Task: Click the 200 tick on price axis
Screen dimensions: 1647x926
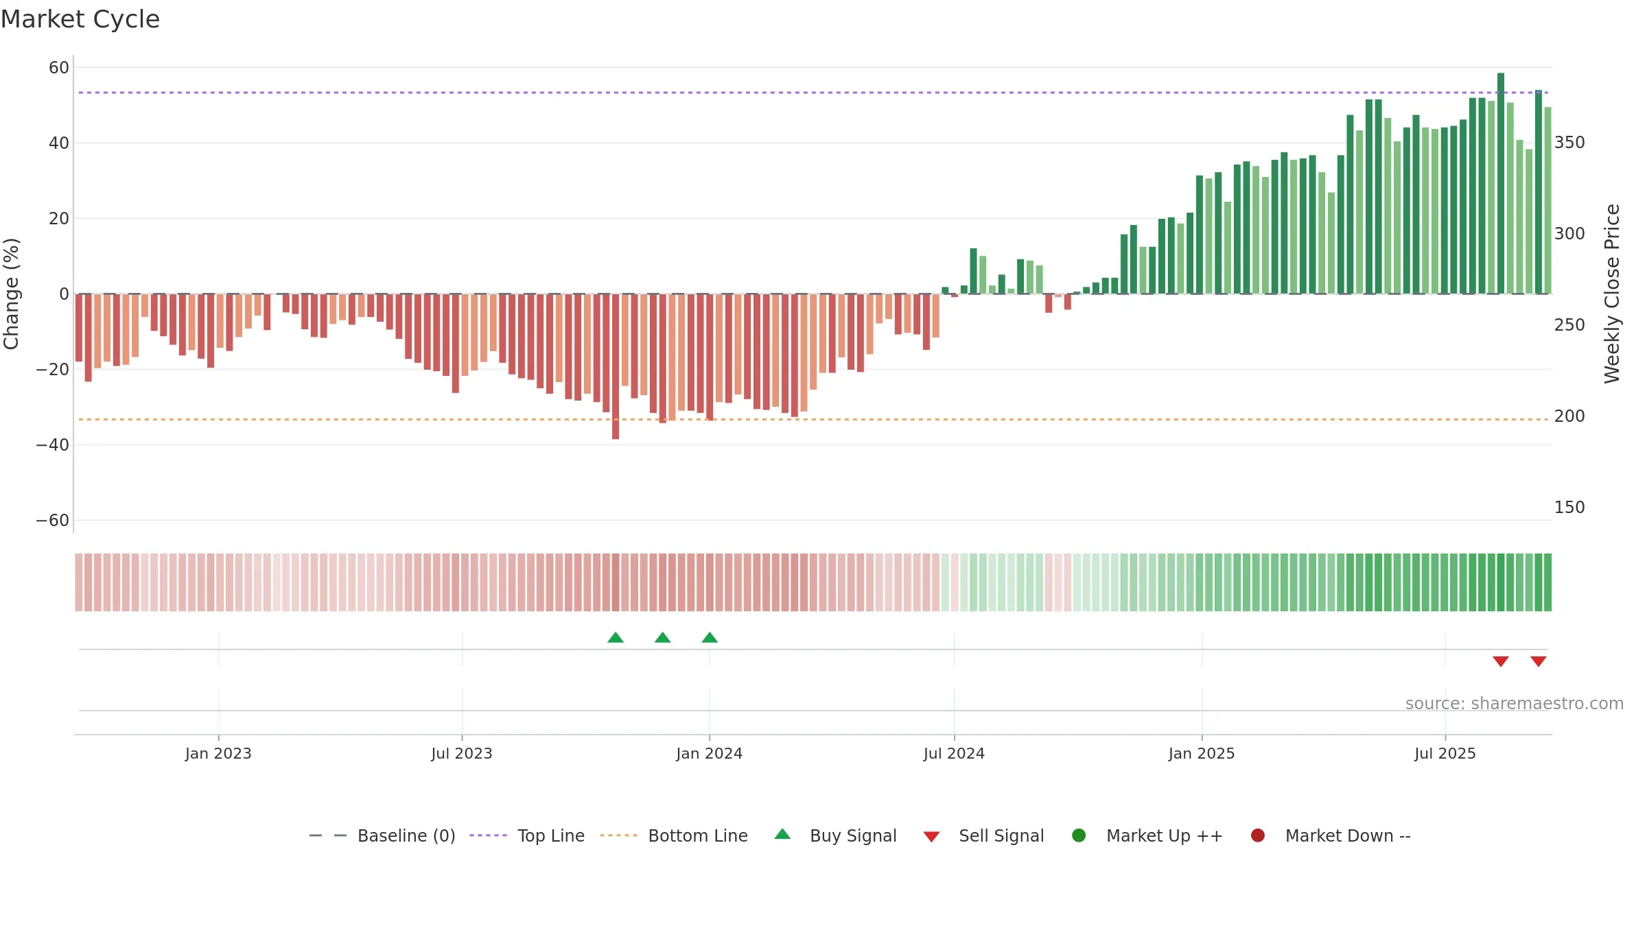Action: (x=1569, y=416)
